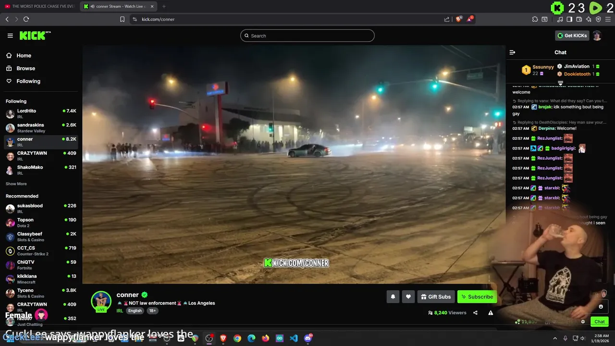The height and width of the screenshot is (346, 615).
Task: Open recommended channel Classybeef
Action: (x=41, y=236)
